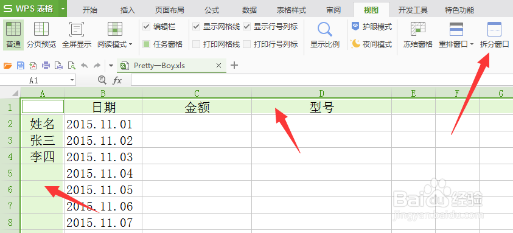Viewport: 513px width, 233px height.
Task: Open the 表格样式 ribbon tab
Action: (291, 10)
